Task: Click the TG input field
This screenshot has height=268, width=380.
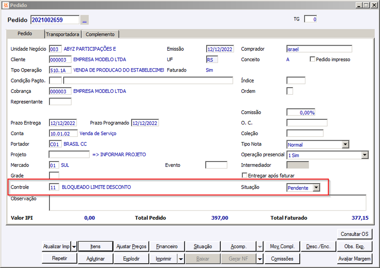Action: point(311,19)
